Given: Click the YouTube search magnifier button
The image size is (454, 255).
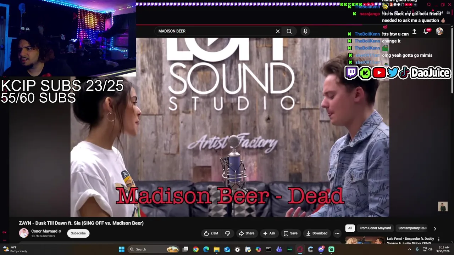Looking at the screenshot, I should pos(289,31).
